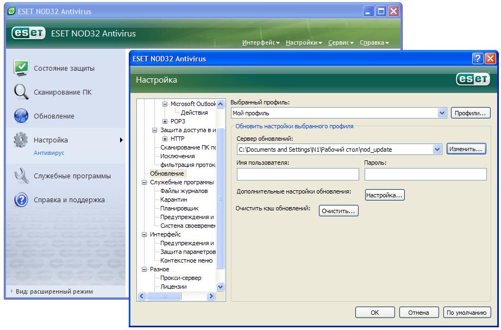Click the question mark icon for help and support
Image resolution: width=501 pixels, height=330 pixels.
(x=21, y=200)
